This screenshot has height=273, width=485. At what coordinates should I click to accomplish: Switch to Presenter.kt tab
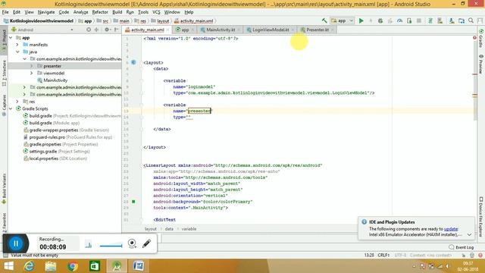click(x=318, y=30)
